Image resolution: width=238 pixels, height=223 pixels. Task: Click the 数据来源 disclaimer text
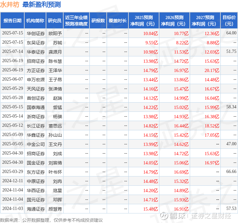coord(51,220)
